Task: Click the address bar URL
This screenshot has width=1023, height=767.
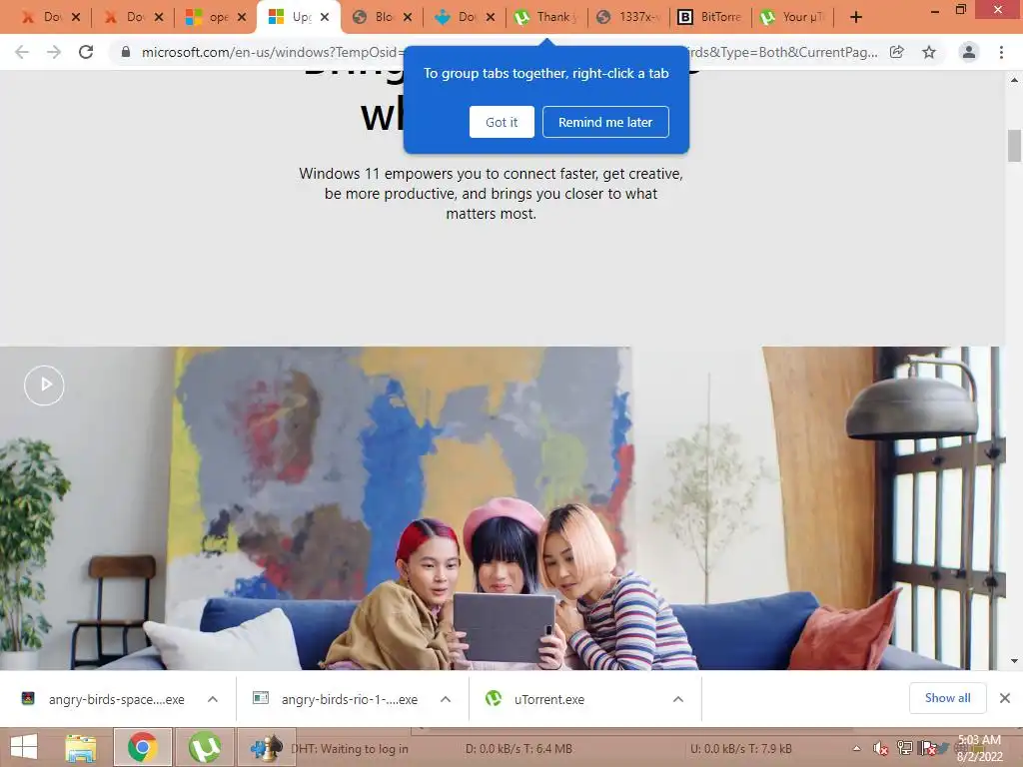Action: [509, 52]
